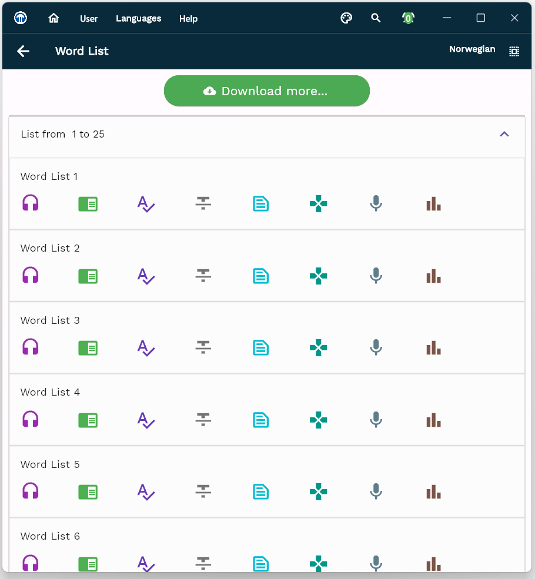Click the Norwegian language label
Screen dimensions: 535x579
pyautogui.click(x=472, y=49)
